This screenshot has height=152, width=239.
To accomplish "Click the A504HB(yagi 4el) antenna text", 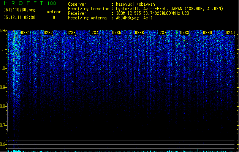I will (134, 18).
